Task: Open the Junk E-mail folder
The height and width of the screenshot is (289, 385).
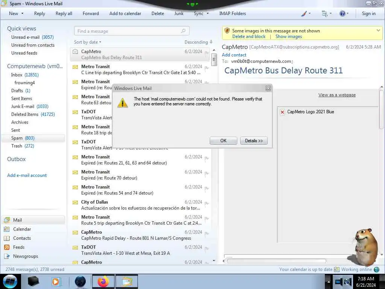Action: pyautogui.click(x=30, y=106)
